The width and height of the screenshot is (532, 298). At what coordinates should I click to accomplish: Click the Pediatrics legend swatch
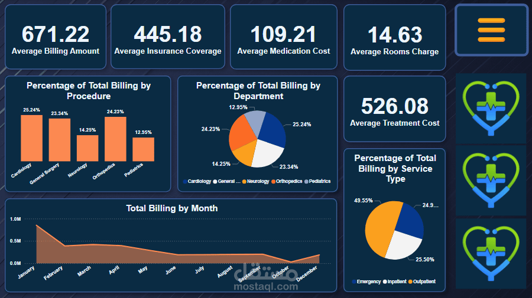coord(306,182)
